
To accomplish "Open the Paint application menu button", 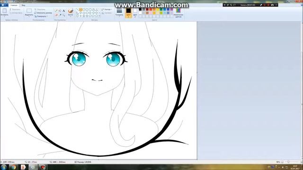I will point(4,5).
